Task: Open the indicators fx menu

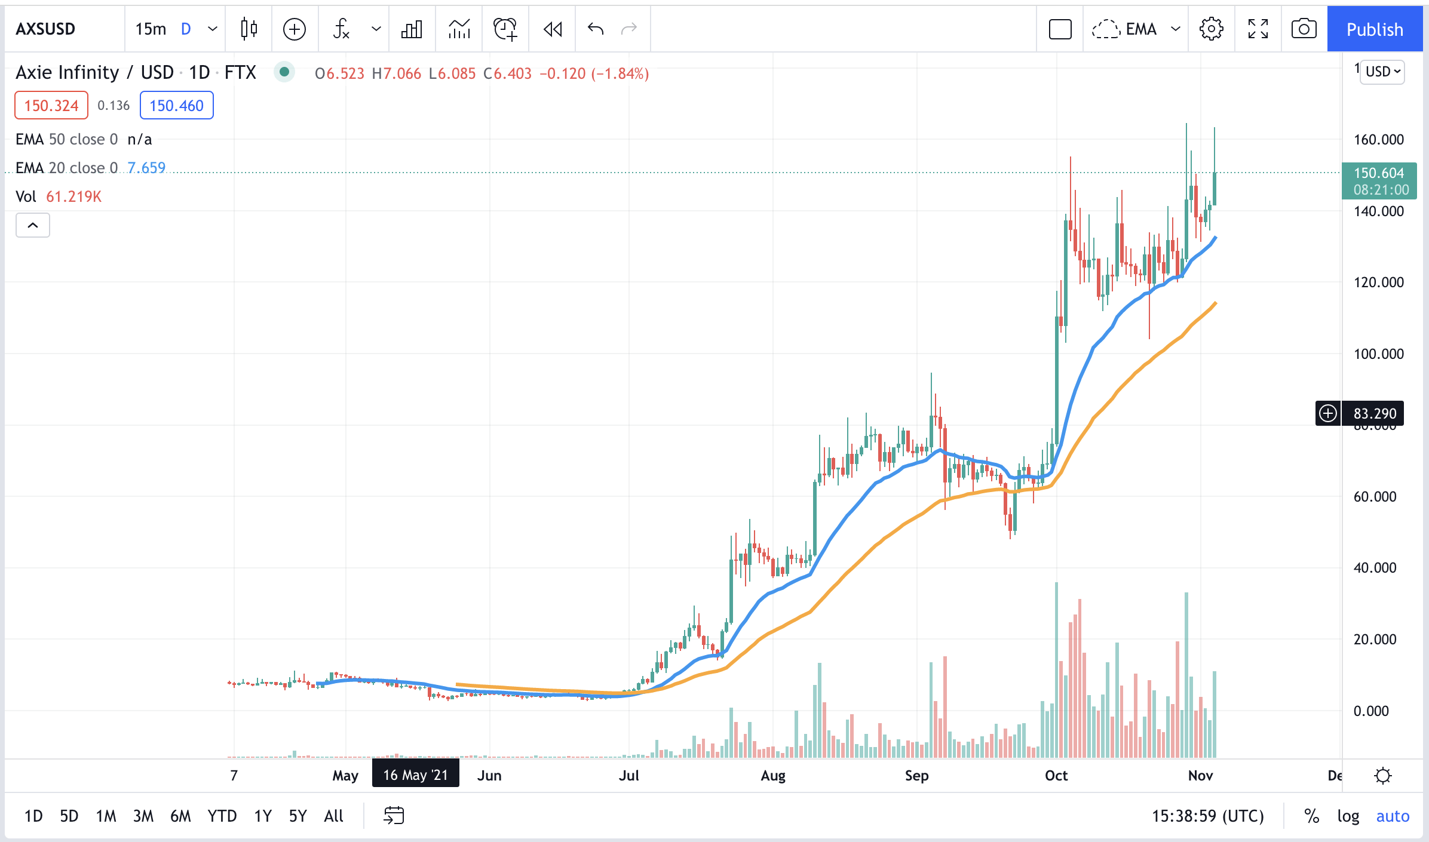Action: [342, 29]
